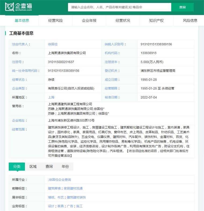Click company type 有限责任公司(自然人投资或控股)
Viewport: 204px width, 211px height.
coord(71,88)
